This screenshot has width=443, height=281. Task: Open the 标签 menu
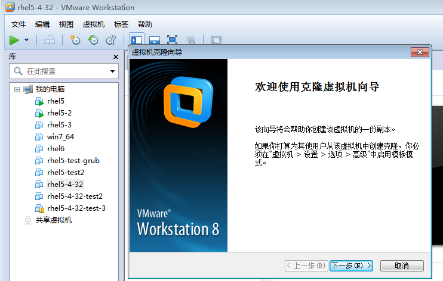(x=121, y=24)
